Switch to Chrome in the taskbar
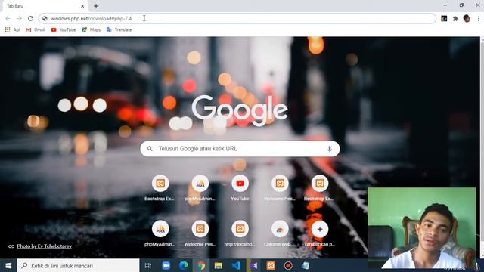The image size is (484, 272). coord(201,265)
